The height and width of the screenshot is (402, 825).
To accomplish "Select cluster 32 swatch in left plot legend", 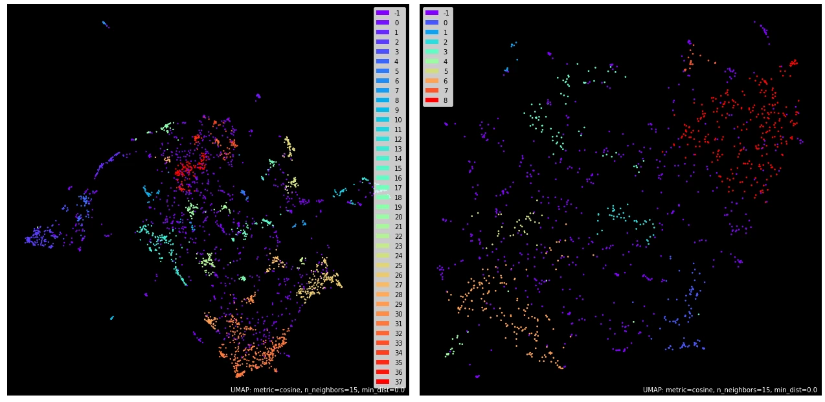I will click(383, 333).
